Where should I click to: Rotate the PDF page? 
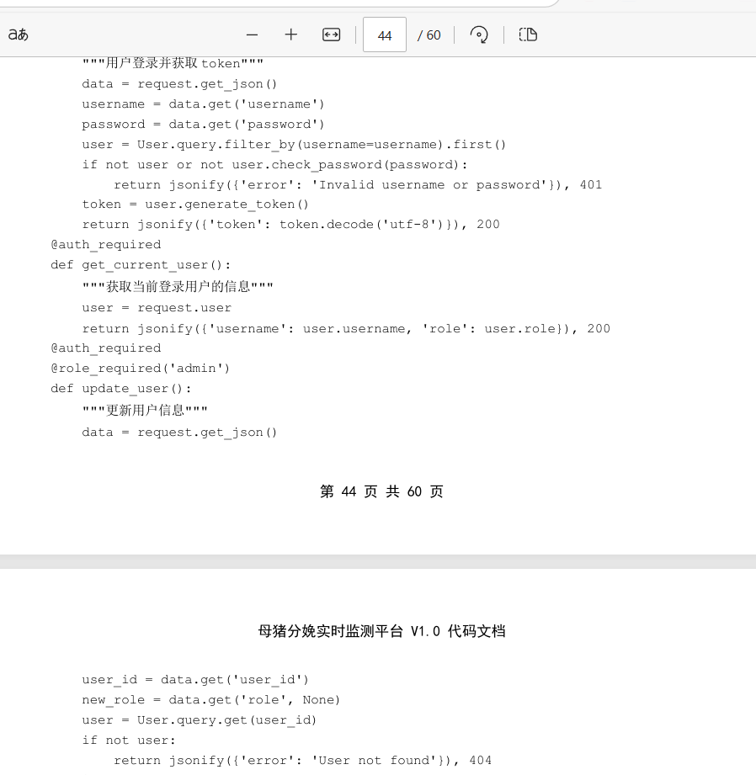click(479, 35)
